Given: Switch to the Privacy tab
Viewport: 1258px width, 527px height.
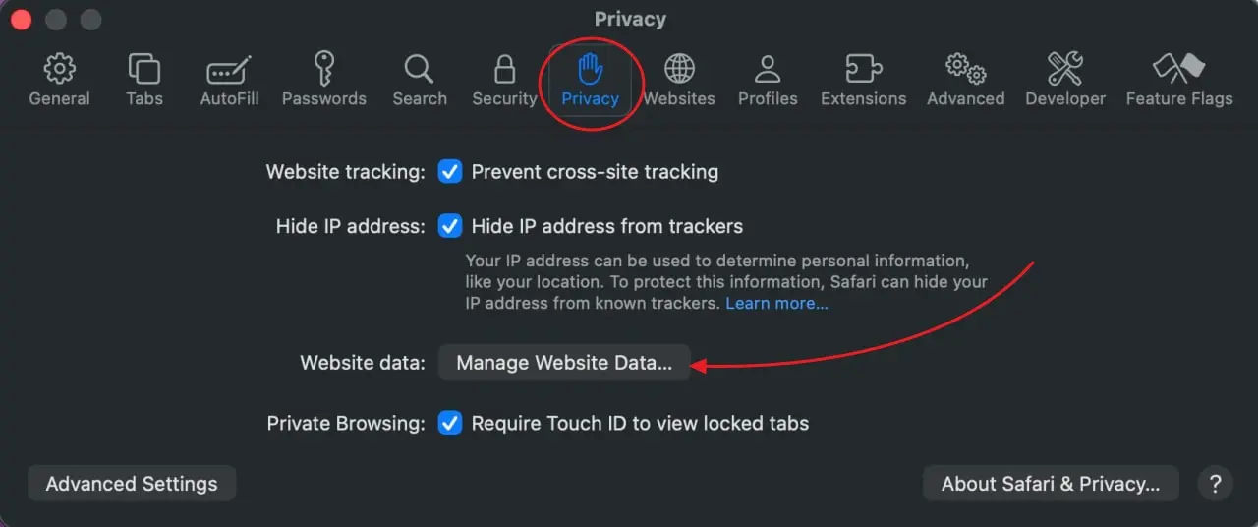Looking at the screenshot, I should click(590, 79).
